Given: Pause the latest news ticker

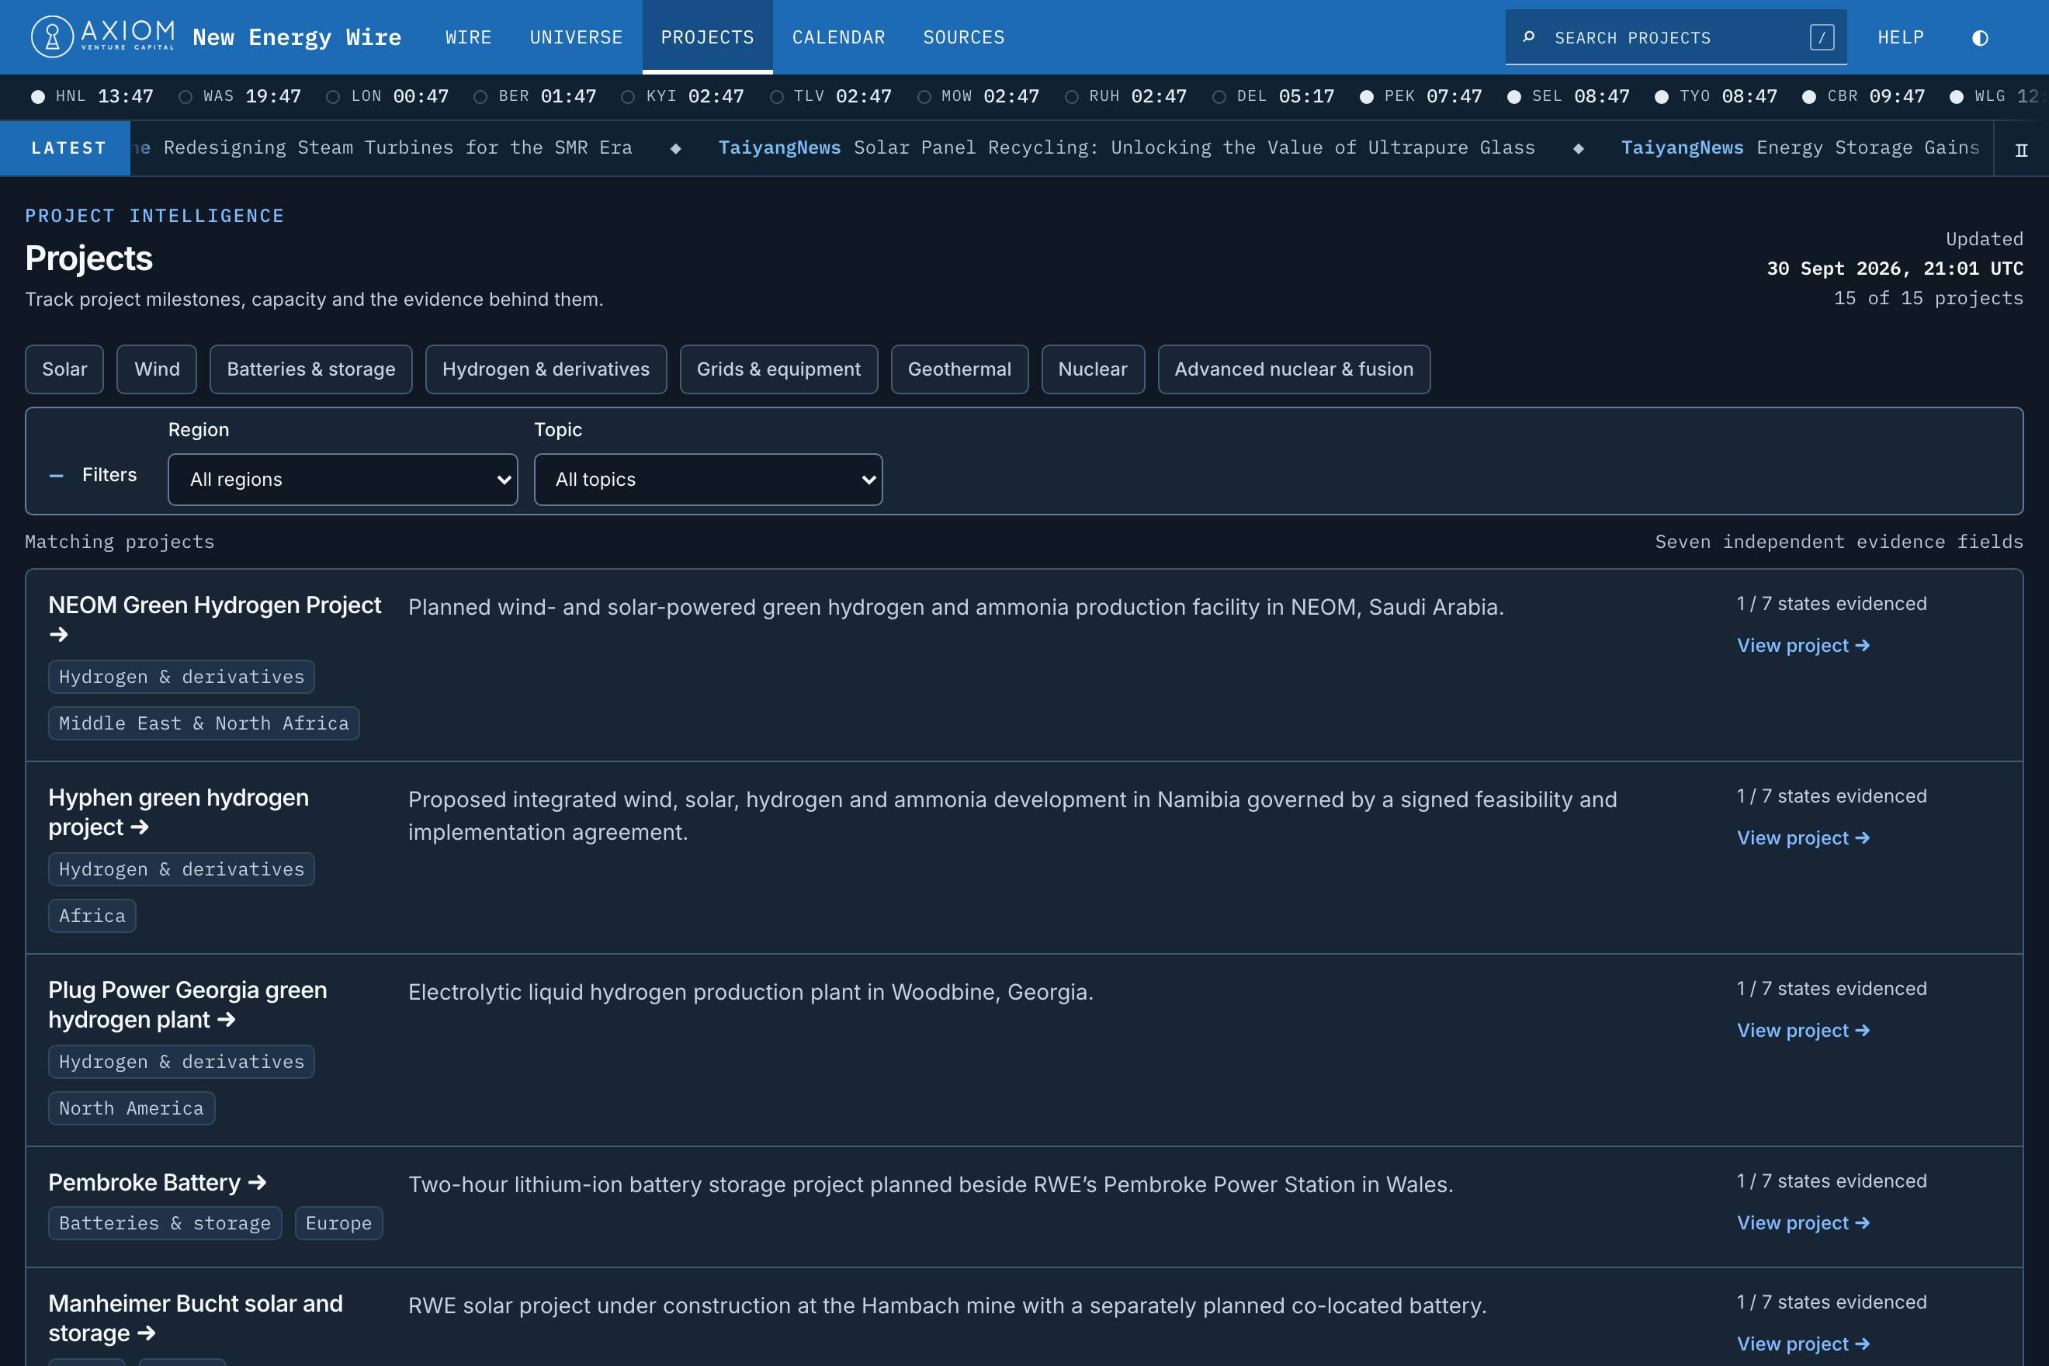Looking at the screenshot, I should click(2021, 149).
